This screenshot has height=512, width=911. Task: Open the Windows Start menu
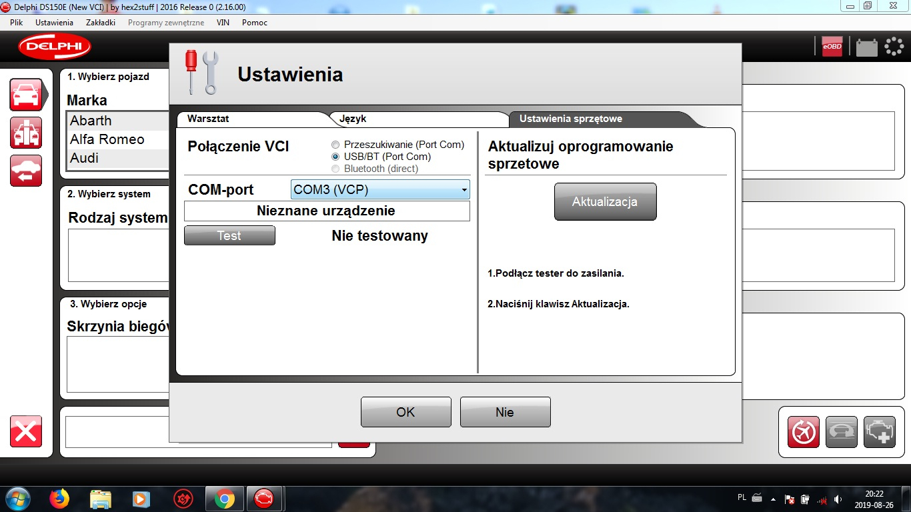pos(17,499)
